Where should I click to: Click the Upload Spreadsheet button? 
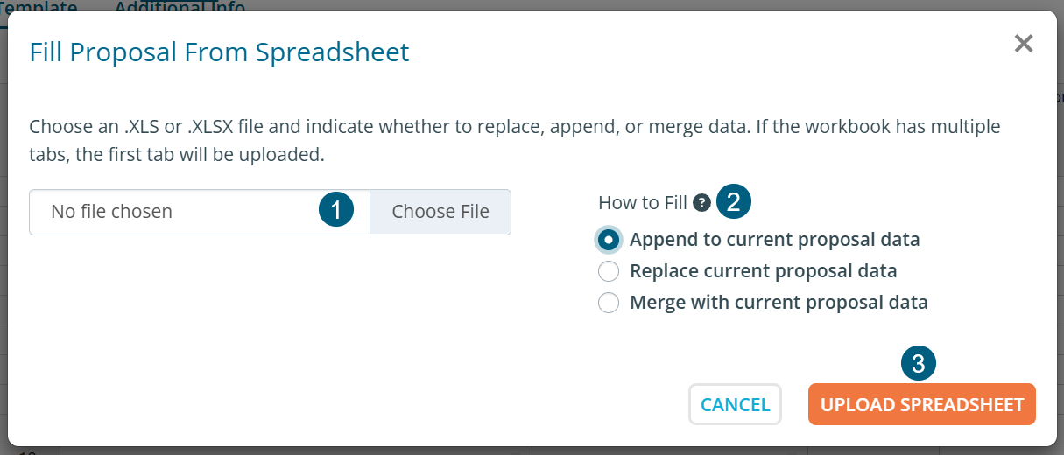pos(921,404)
